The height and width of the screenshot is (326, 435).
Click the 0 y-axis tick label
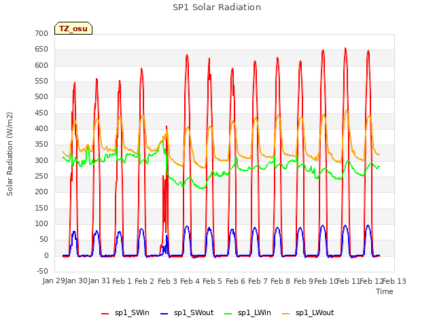coord(46,255)
